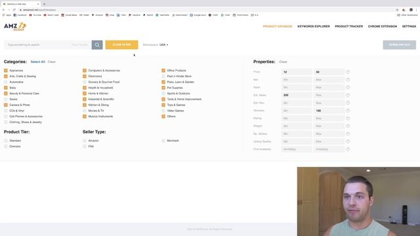
Task: Click Select All categories link
Action: pos(38,62)
